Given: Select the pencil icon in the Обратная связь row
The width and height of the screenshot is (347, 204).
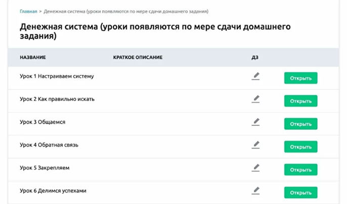Looking at the screenshot, I should click(255, 145).
